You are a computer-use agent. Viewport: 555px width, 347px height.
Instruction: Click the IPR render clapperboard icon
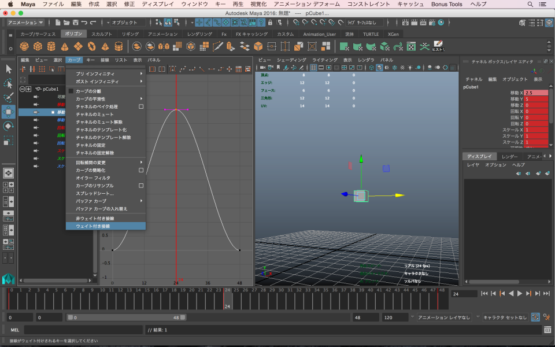coord(423,23)
